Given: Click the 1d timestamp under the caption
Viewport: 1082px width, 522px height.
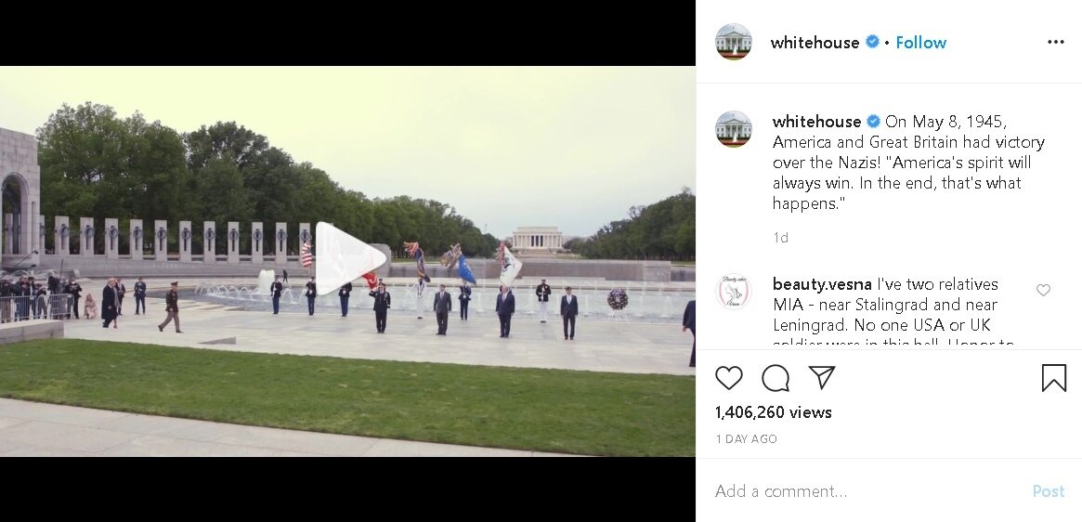Looking at the screenshot, I should [x=780, y=238].
